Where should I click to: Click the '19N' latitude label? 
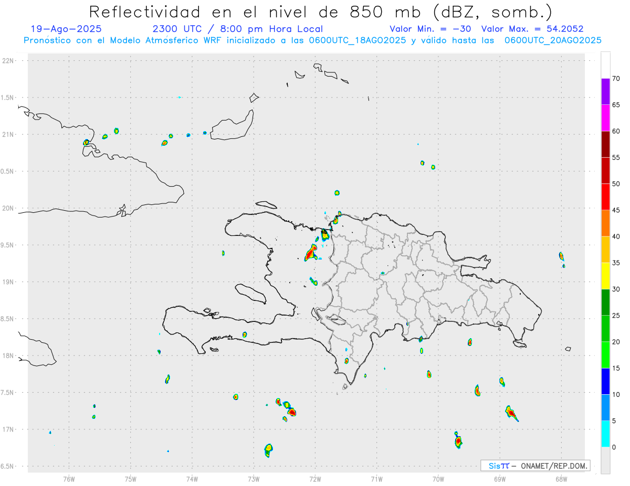(x=9, y=282)
